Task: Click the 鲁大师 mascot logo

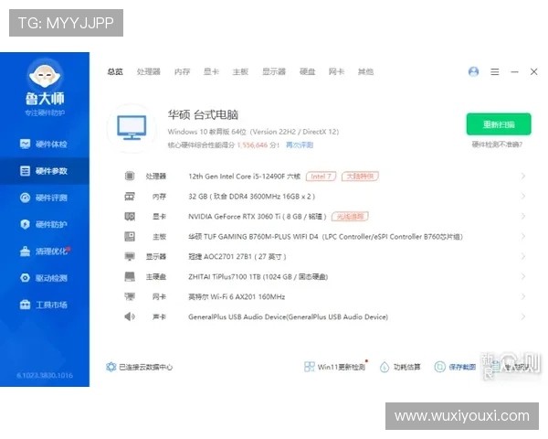Action: [x=45, y=74]
